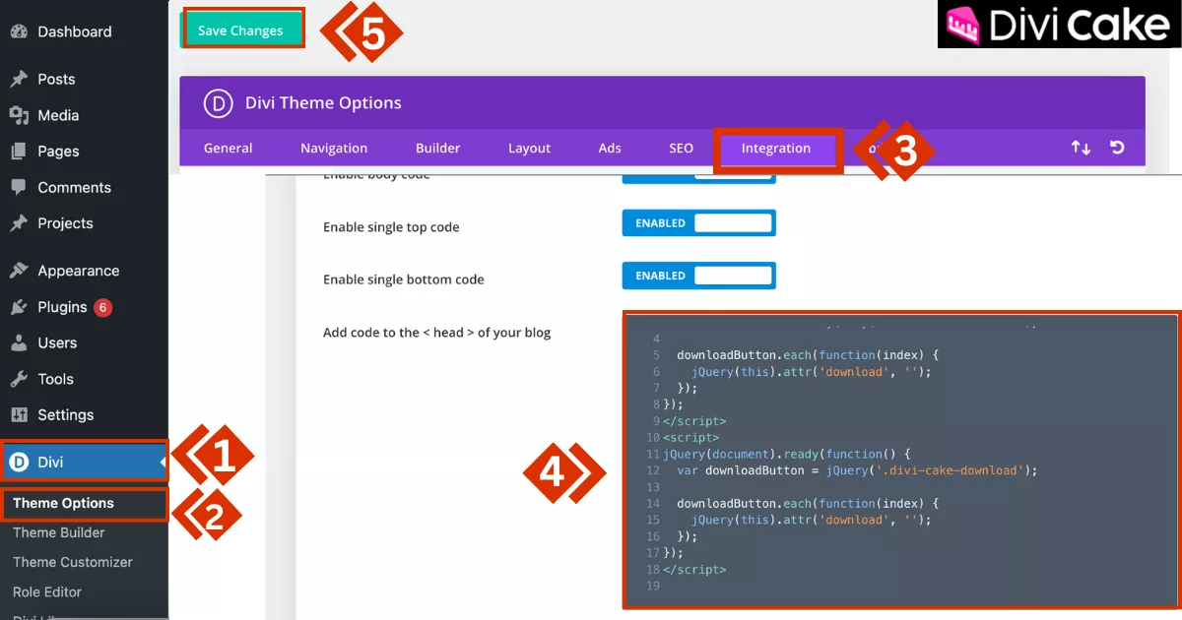The height and width of the screenshot is (620, 1182).
Task: Click the reset undo arrow icon
Action: tap(1117, 148)
